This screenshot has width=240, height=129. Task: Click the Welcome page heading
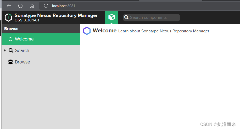pyautogui.click(x=104, y=31)
